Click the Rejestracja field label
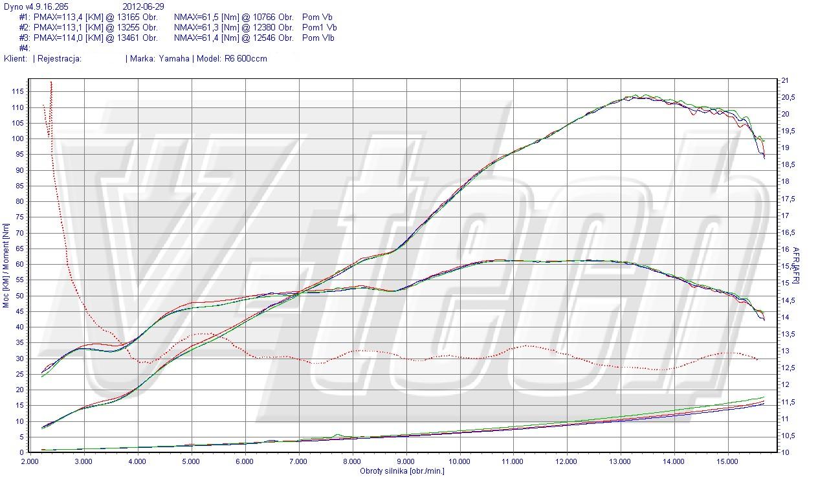This screenshot has width=818, height=486. tap(60, 58)
